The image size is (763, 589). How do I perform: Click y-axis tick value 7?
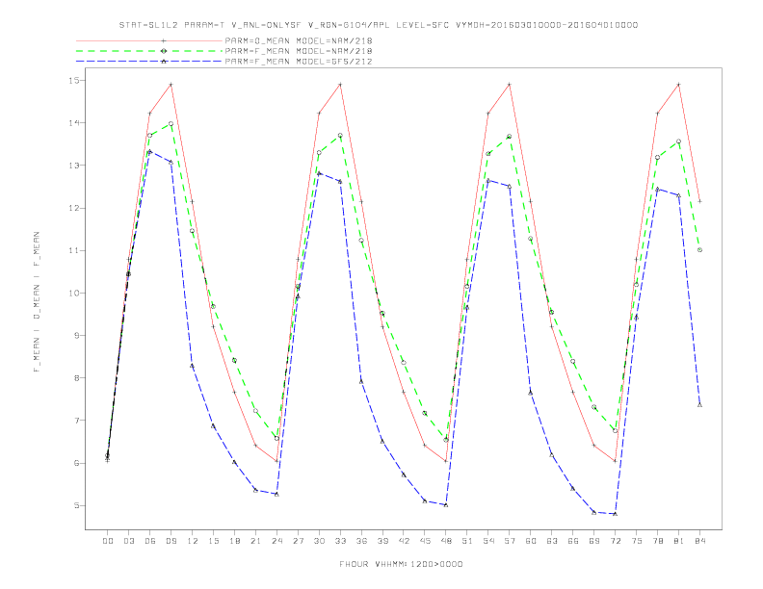click(x=76, y=421)
